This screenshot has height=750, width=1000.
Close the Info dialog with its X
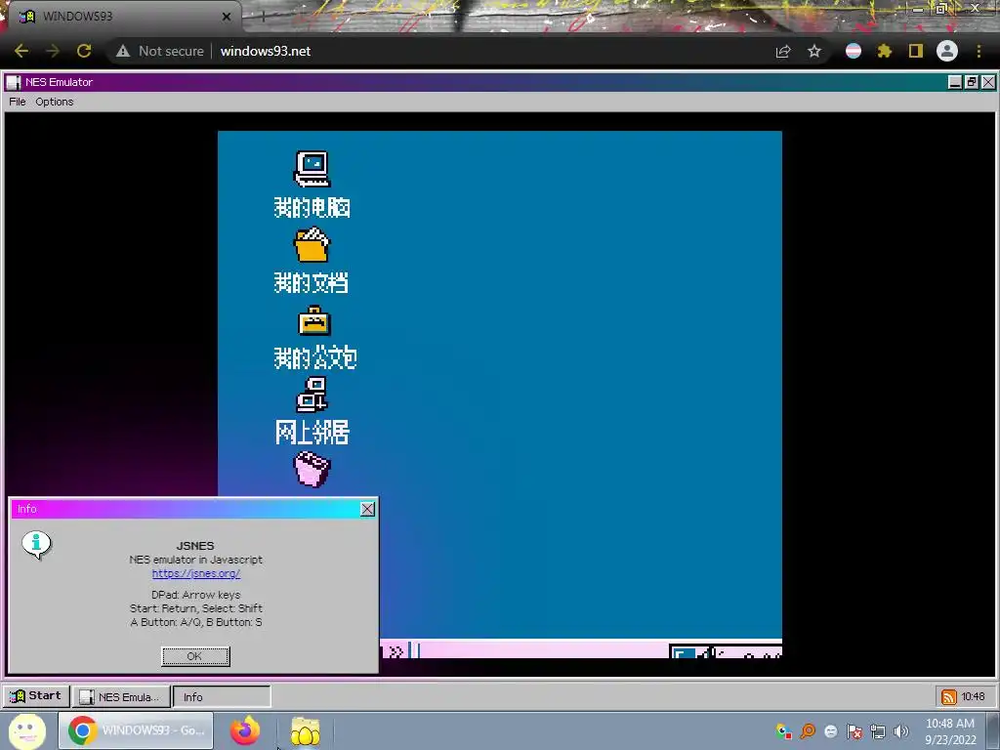[367, 509]
